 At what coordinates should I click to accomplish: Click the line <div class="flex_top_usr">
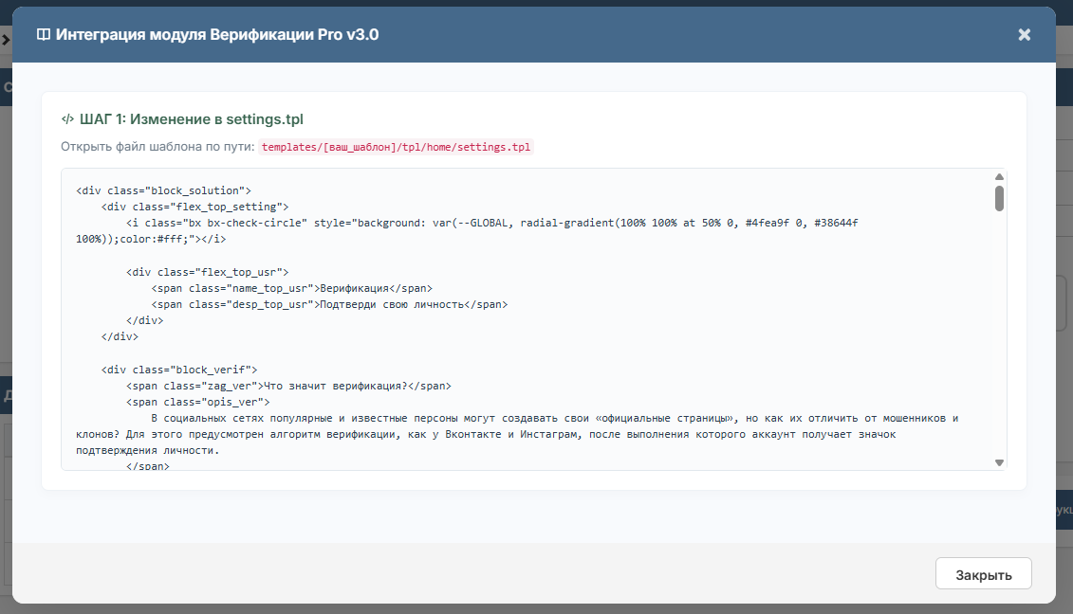208,272
